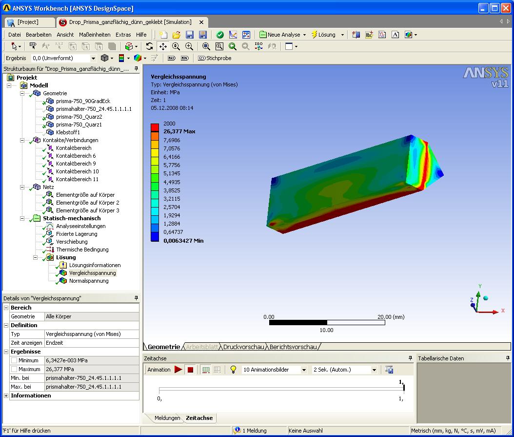
Task: Collapse the Geometrie tree node
Action: (22, 94)
